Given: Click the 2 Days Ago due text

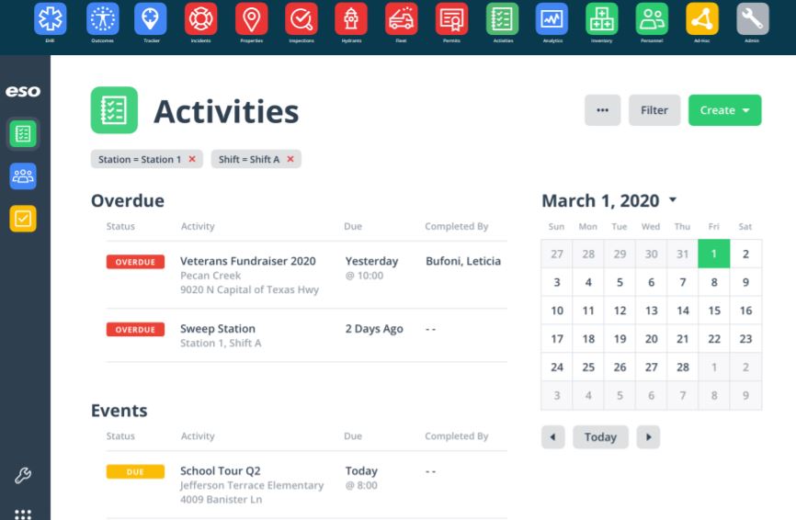Looking at the screenshot, I should click(x=374, y=329).
